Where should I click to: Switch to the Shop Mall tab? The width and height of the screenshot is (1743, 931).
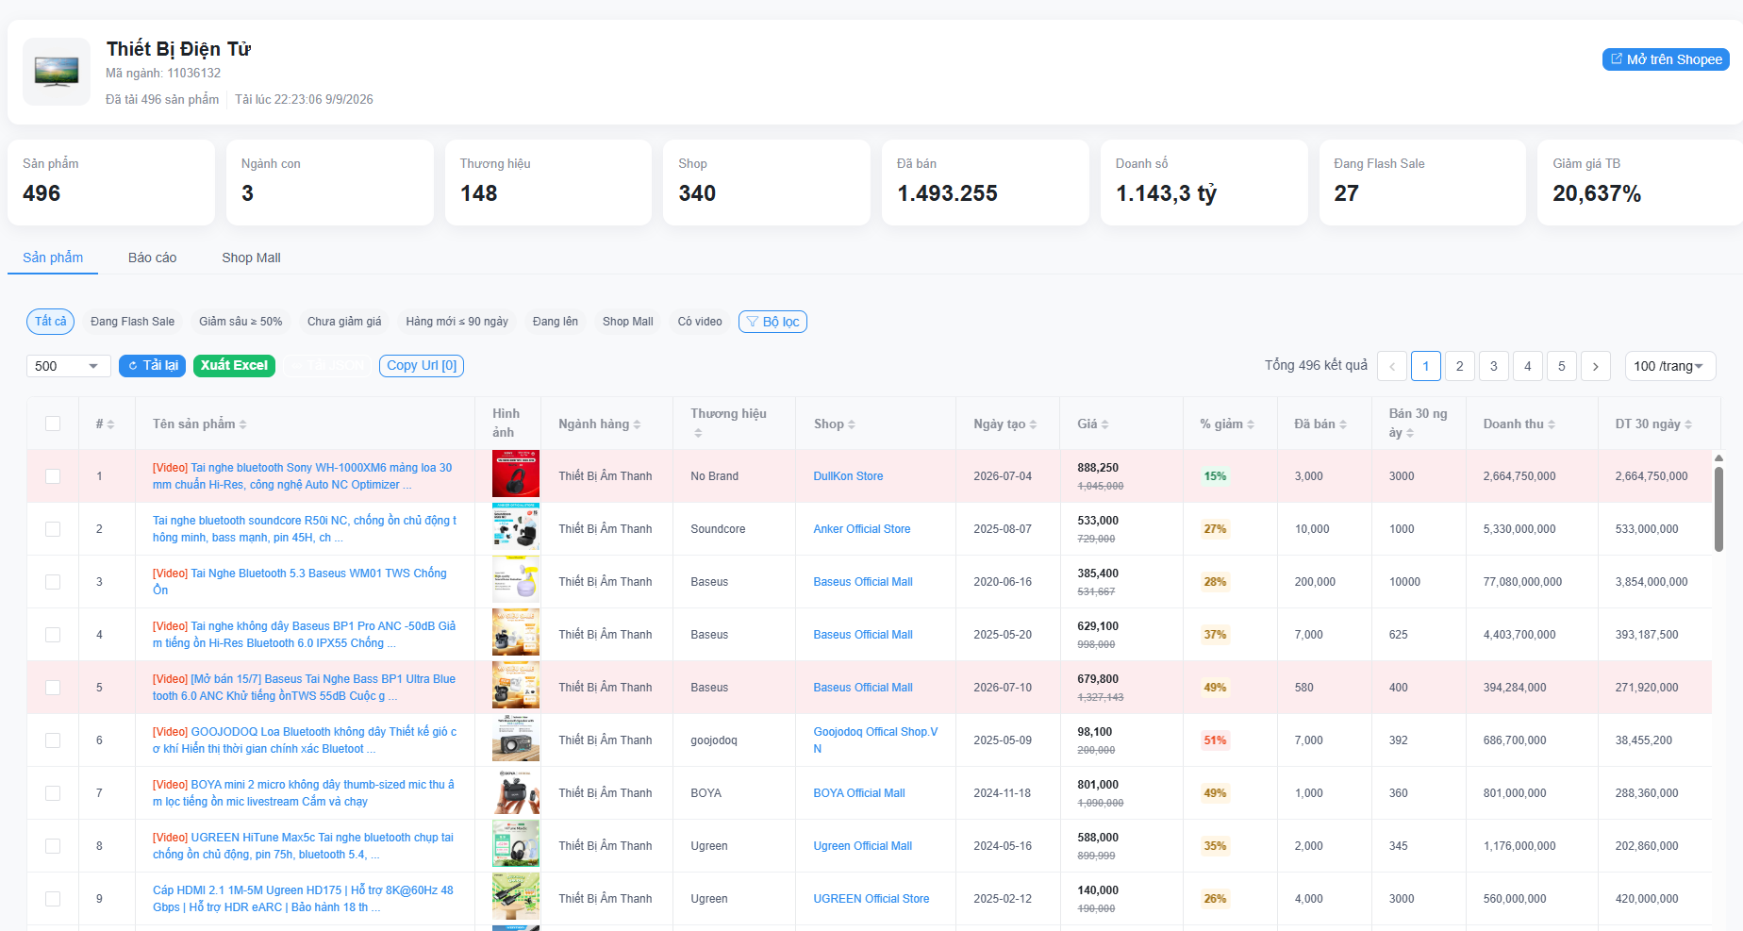tap(251, 258)
